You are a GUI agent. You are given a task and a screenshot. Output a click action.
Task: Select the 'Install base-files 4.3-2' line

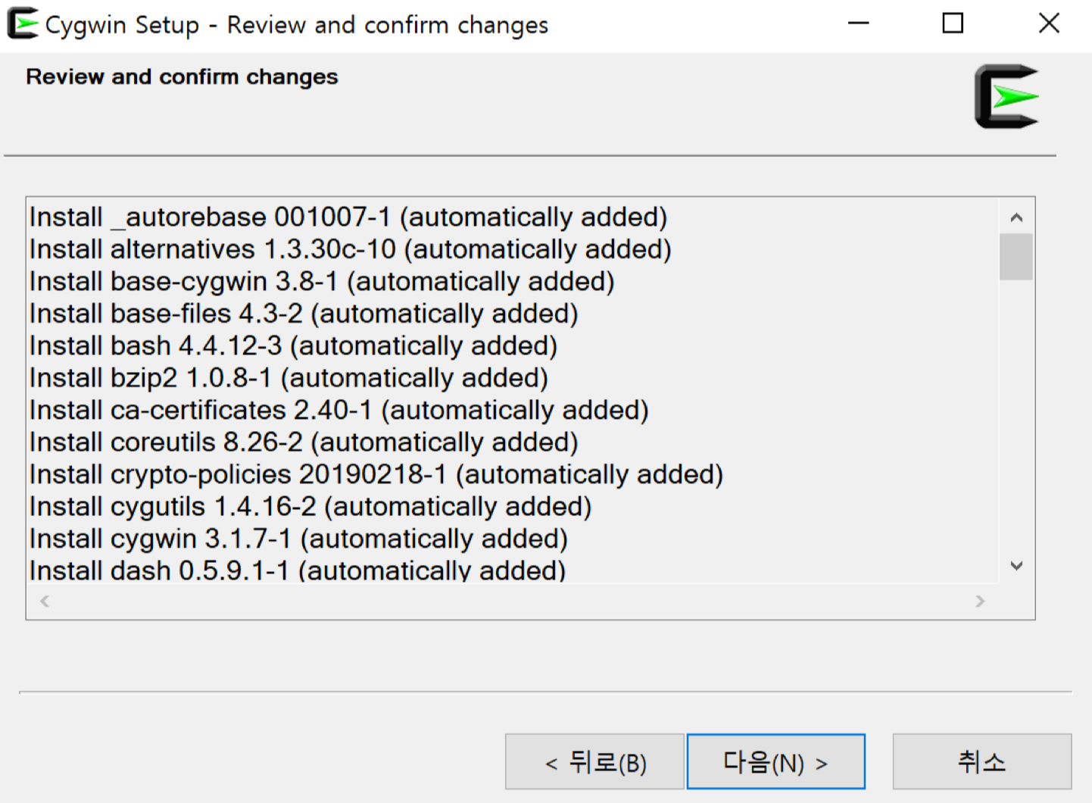(x=304, y=314)
